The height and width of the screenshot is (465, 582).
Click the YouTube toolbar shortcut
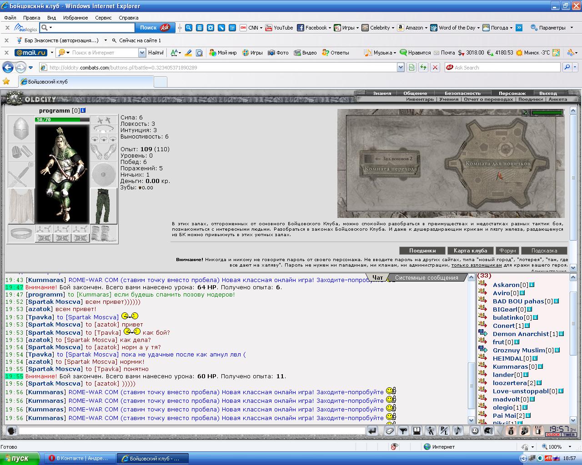(279, 28)
